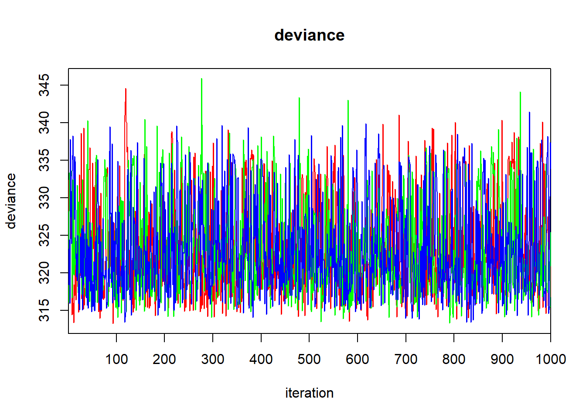
Task: Select the 700 iteration tick label
Action: point(405,359)
